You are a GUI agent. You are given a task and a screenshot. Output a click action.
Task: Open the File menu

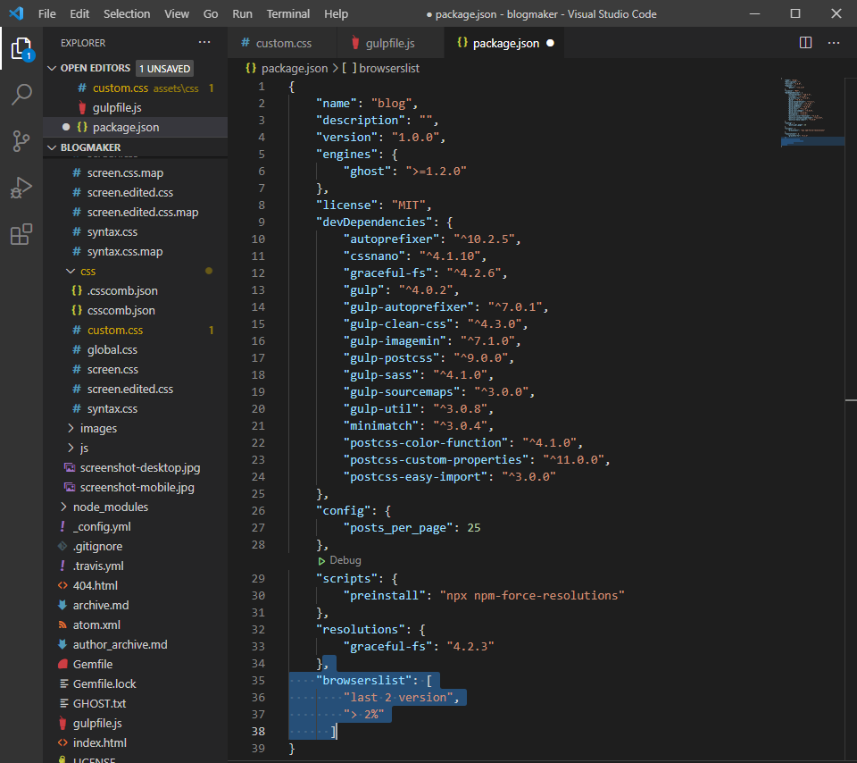coord(47,13)
